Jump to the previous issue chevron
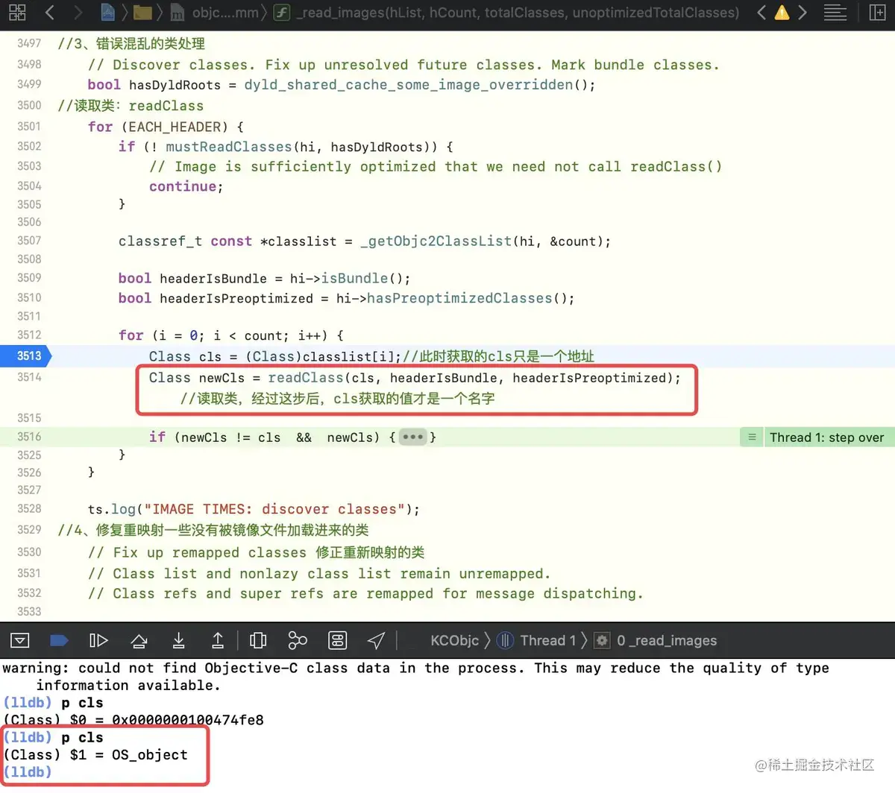 coord(761,12)
